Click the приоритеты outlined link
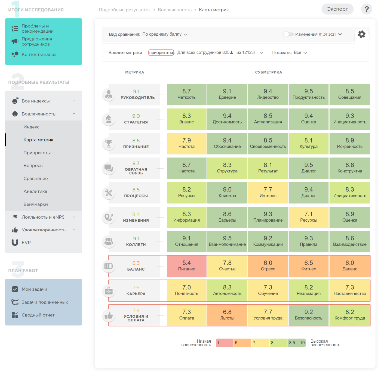 point(161,52)
